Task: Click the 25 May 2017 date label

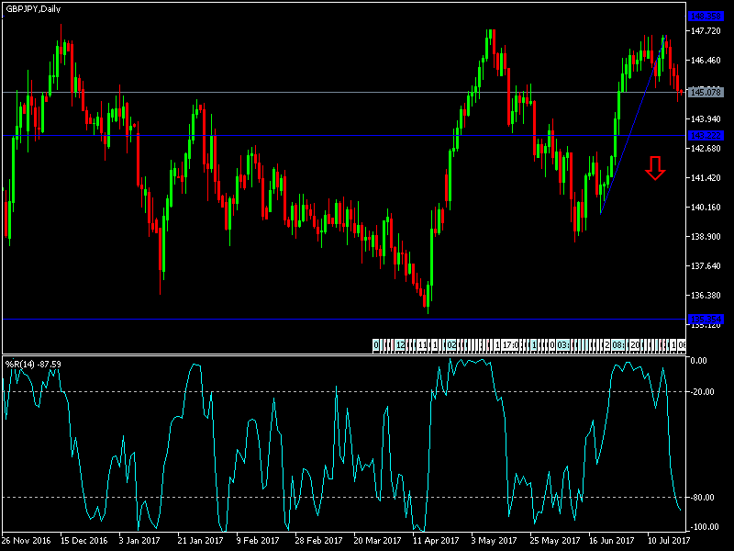Action: (x=552, y=541)
